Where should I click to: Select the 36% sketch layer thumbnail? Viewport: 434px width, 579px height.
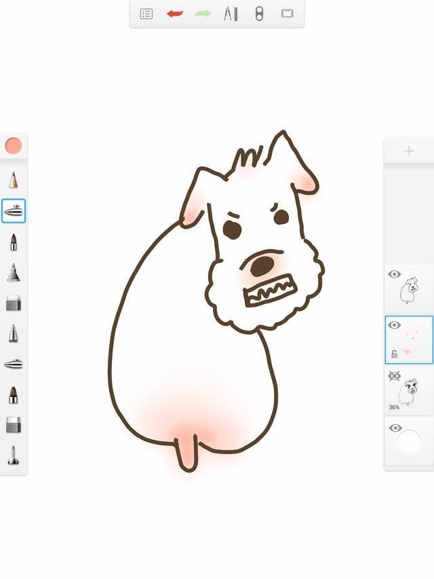410,392
